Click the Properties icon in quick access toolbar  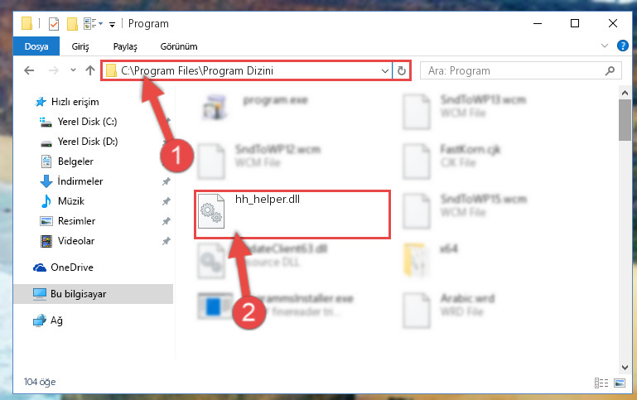54,24
